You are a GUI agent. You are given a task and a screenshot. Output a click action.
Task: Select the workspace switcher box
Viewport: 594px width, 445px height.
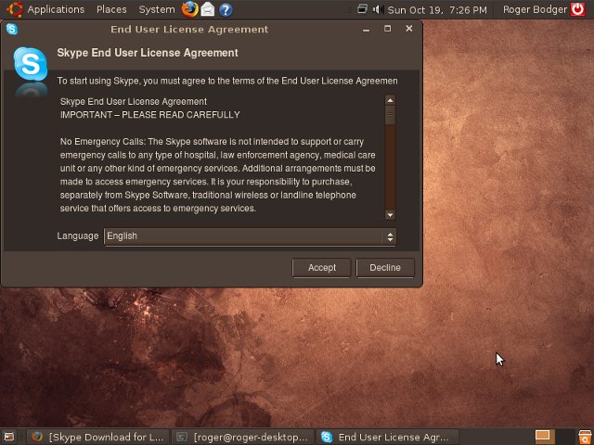click(545, 437)
